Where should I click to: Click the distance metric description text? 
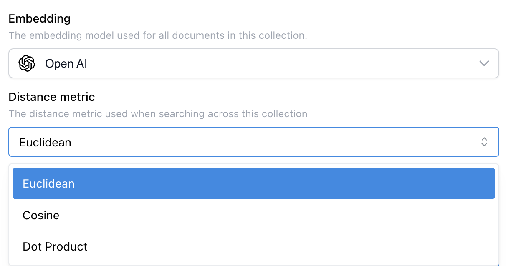(158, 114)
